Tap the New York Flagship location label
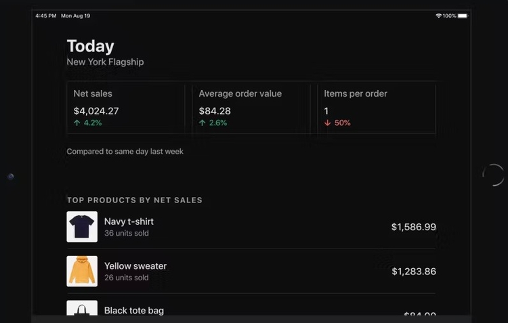This screenshot has height=323, width=508. (x=105, y=62)
